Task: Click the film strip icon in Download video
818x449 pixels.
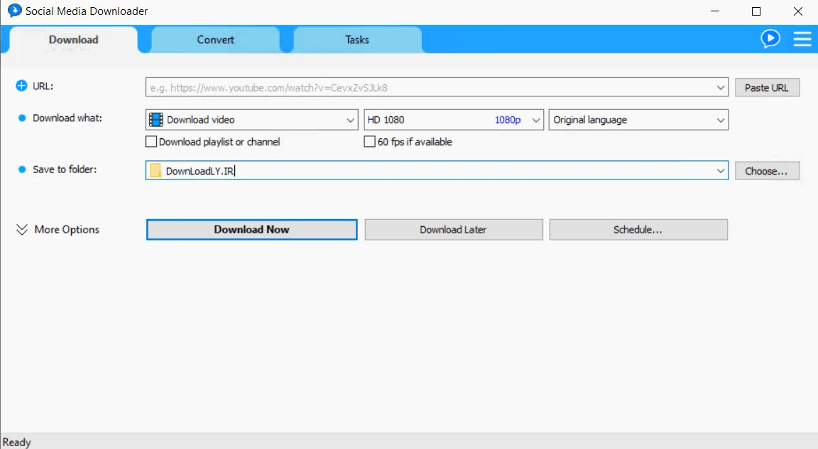Action: tap(156, 120)
